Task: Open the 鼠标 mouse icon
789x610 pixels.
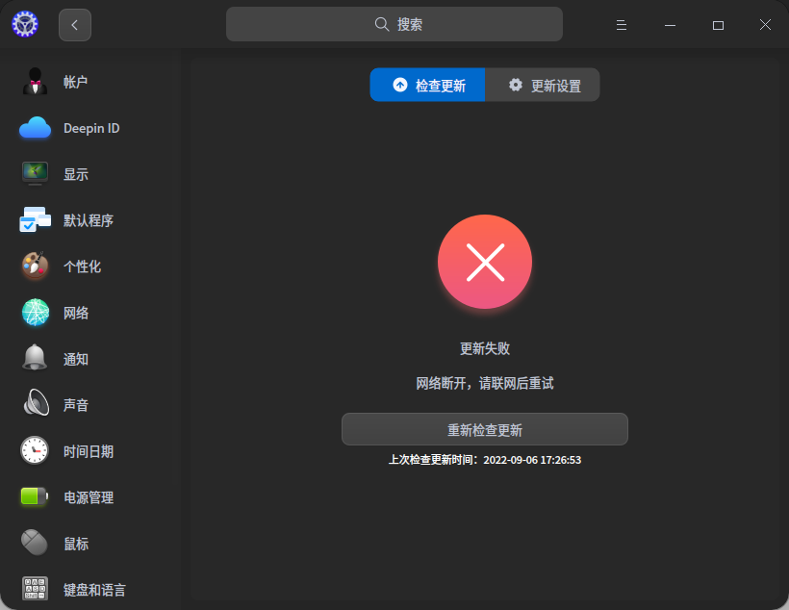Action: pyautogui.click(x=35, y=543)
